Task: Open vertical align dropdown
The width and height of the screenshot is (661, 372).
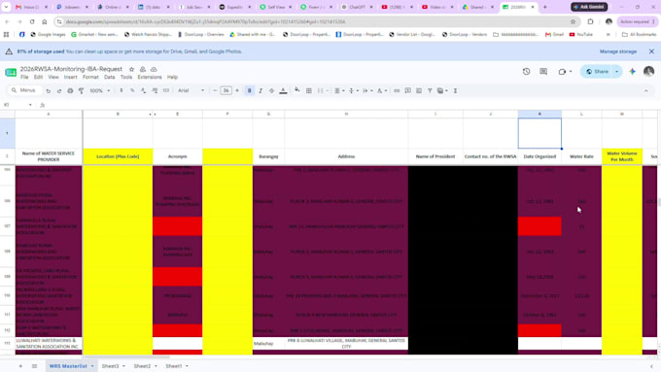Action: click(x=353, y=90)
